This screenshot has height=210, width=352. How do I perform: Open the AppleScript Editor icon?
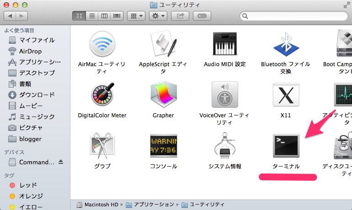click(x=164, y=43)
